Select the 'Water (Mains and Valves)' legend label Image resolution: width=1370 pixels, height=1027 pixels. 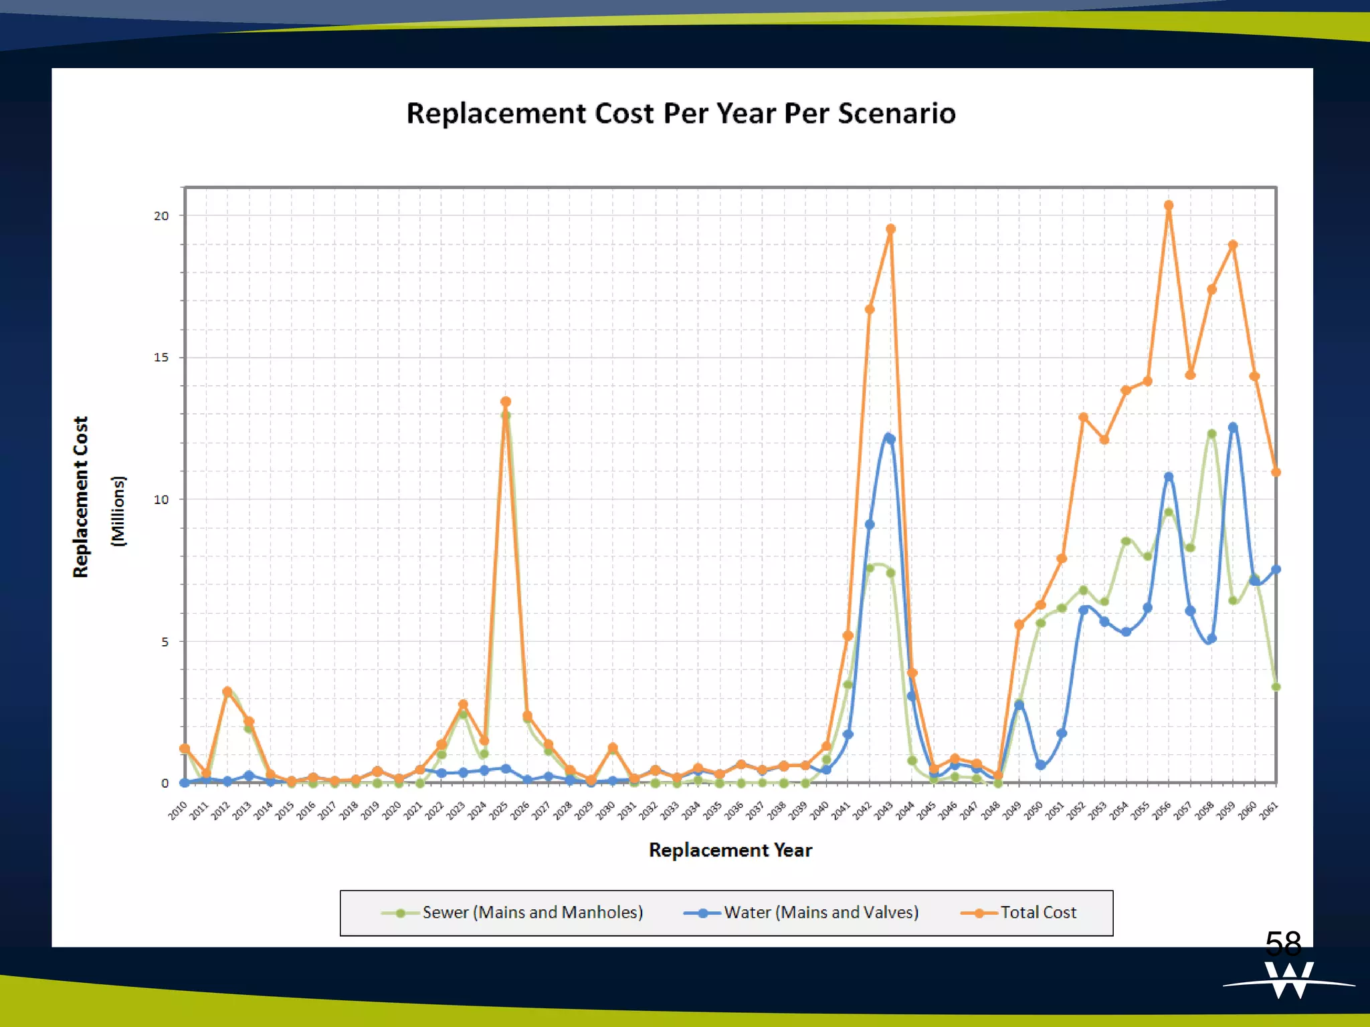(x=821, y=913)
